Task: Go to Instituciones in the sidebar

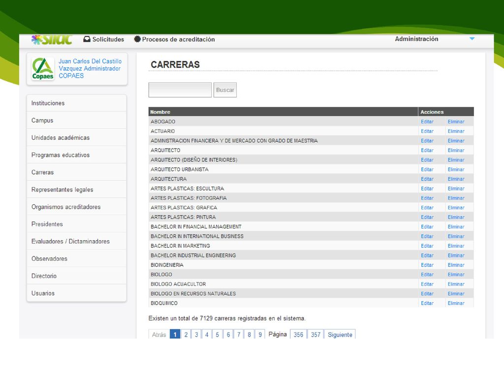Action: coord(76,103)
